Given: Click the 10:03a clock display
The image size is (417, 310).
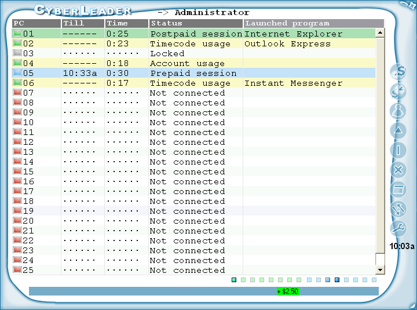Looking at the screenshot, I should pyautogui.click(x=402, y=246).
